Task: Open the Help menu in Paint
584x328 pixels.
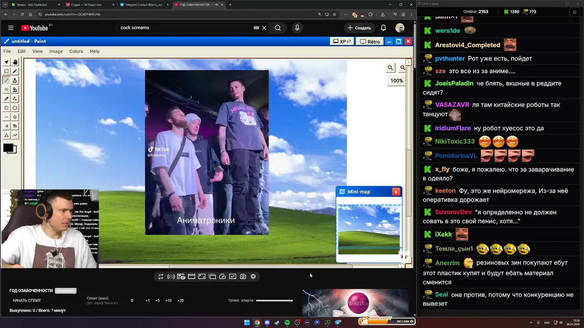Action: pyautogui.click(x=94, y=51)
